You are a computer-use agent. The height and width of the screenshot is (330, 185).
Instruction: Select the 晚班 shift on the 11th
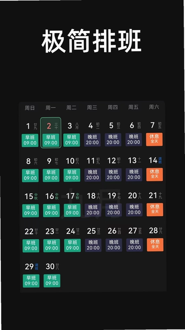tap(92, 174)
